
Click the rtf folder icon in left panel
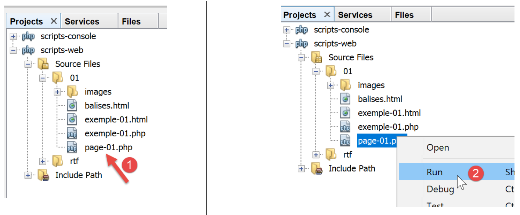pyautogui.click(x=58, y=161)
